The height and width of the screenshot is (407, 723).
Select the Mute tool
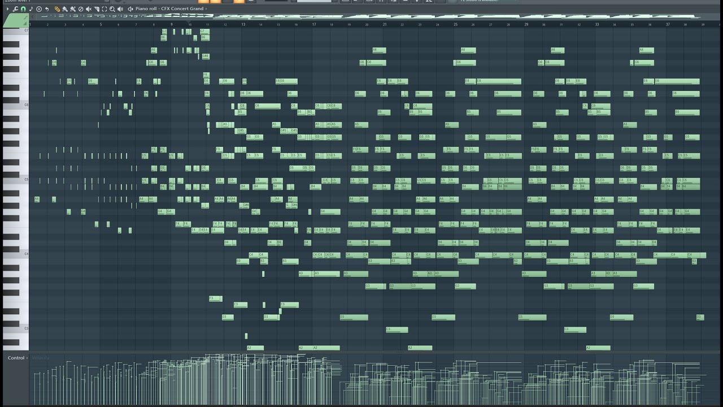(x=89, y=9)
